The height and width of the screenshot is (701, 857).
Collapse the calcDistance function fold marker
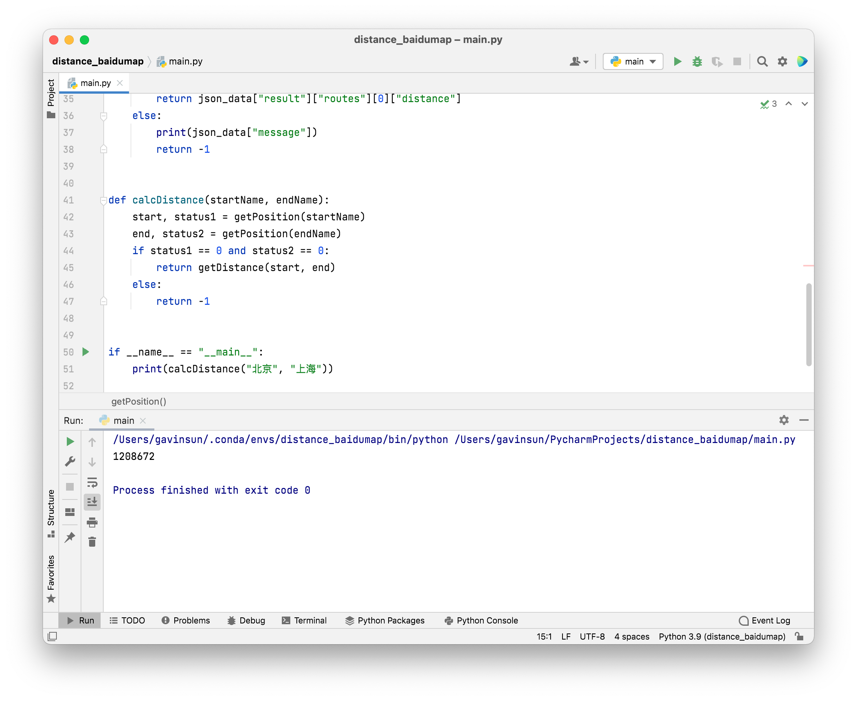coord(103,200)
